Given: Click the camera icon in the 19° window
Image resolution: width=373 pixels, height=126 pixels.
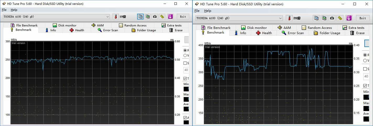Looking at the screenshot, I should (155, 17).
